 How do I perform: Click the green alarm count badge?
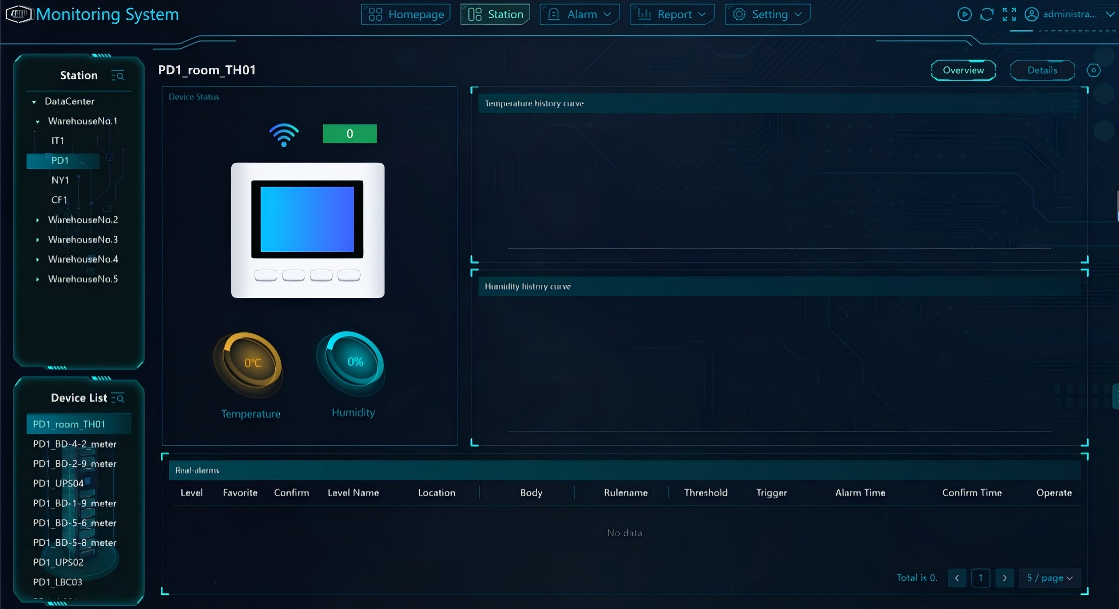click(350, 134)
